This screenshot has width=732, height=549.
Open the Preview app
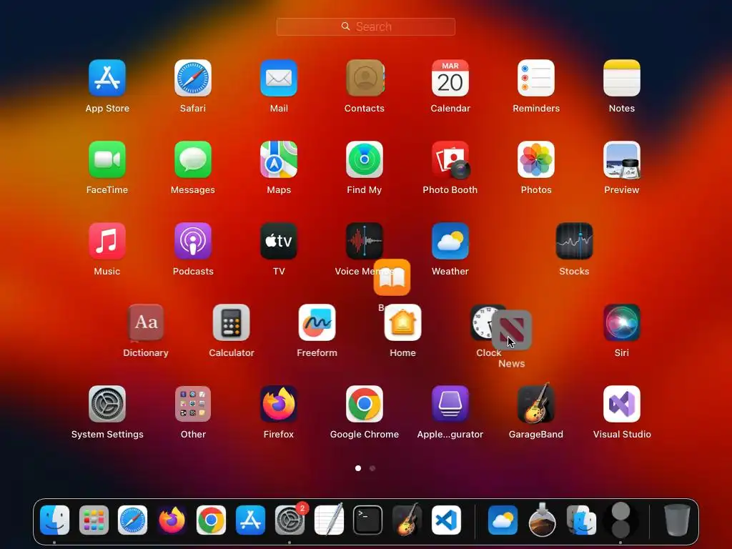pyautogui.click(x=622, y=159)
